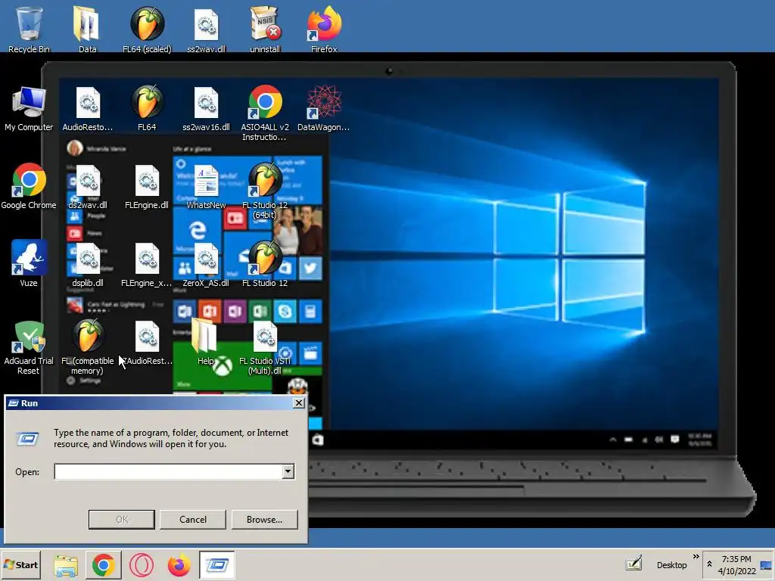Open the file explorer taskbar icon
The height and width of the screenshot is (581, 775).
pos(65,565)
